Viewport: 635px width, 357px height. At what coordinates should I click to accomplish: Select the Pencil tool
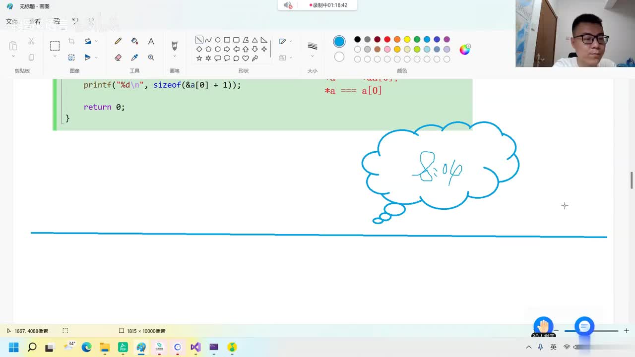(118, 41)
